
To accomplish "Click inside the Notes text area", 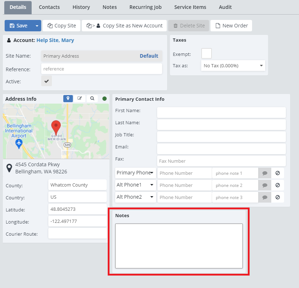I will pos(179,246).
